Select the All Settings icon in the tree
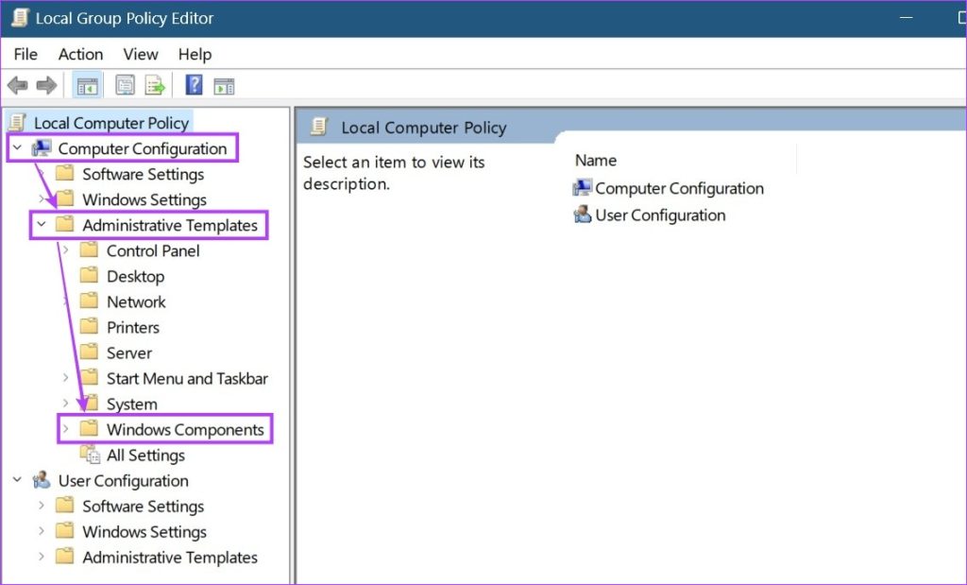Screen dimensions: 967x585 (92, 455)
